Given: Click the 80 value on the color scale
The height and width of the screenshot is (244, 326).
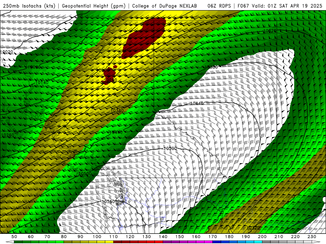Looking at the screenshot, I should 64,237.
